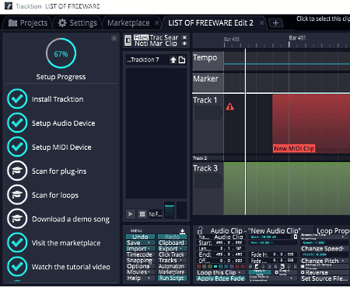
Task: Click the audio clip lock icon
Action: pyautogui.click(x=200, y=230)
